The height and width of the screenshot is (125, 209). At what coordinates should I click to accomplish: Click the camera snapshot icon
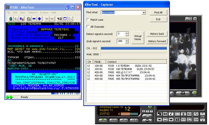(177, 120)
